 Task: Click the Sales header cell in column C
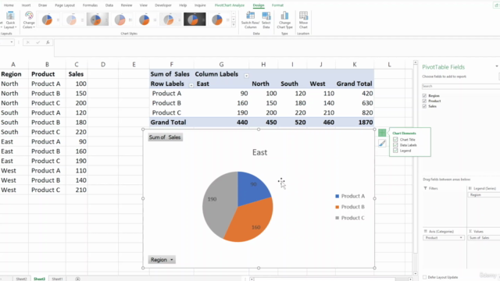tap(77, 74)
